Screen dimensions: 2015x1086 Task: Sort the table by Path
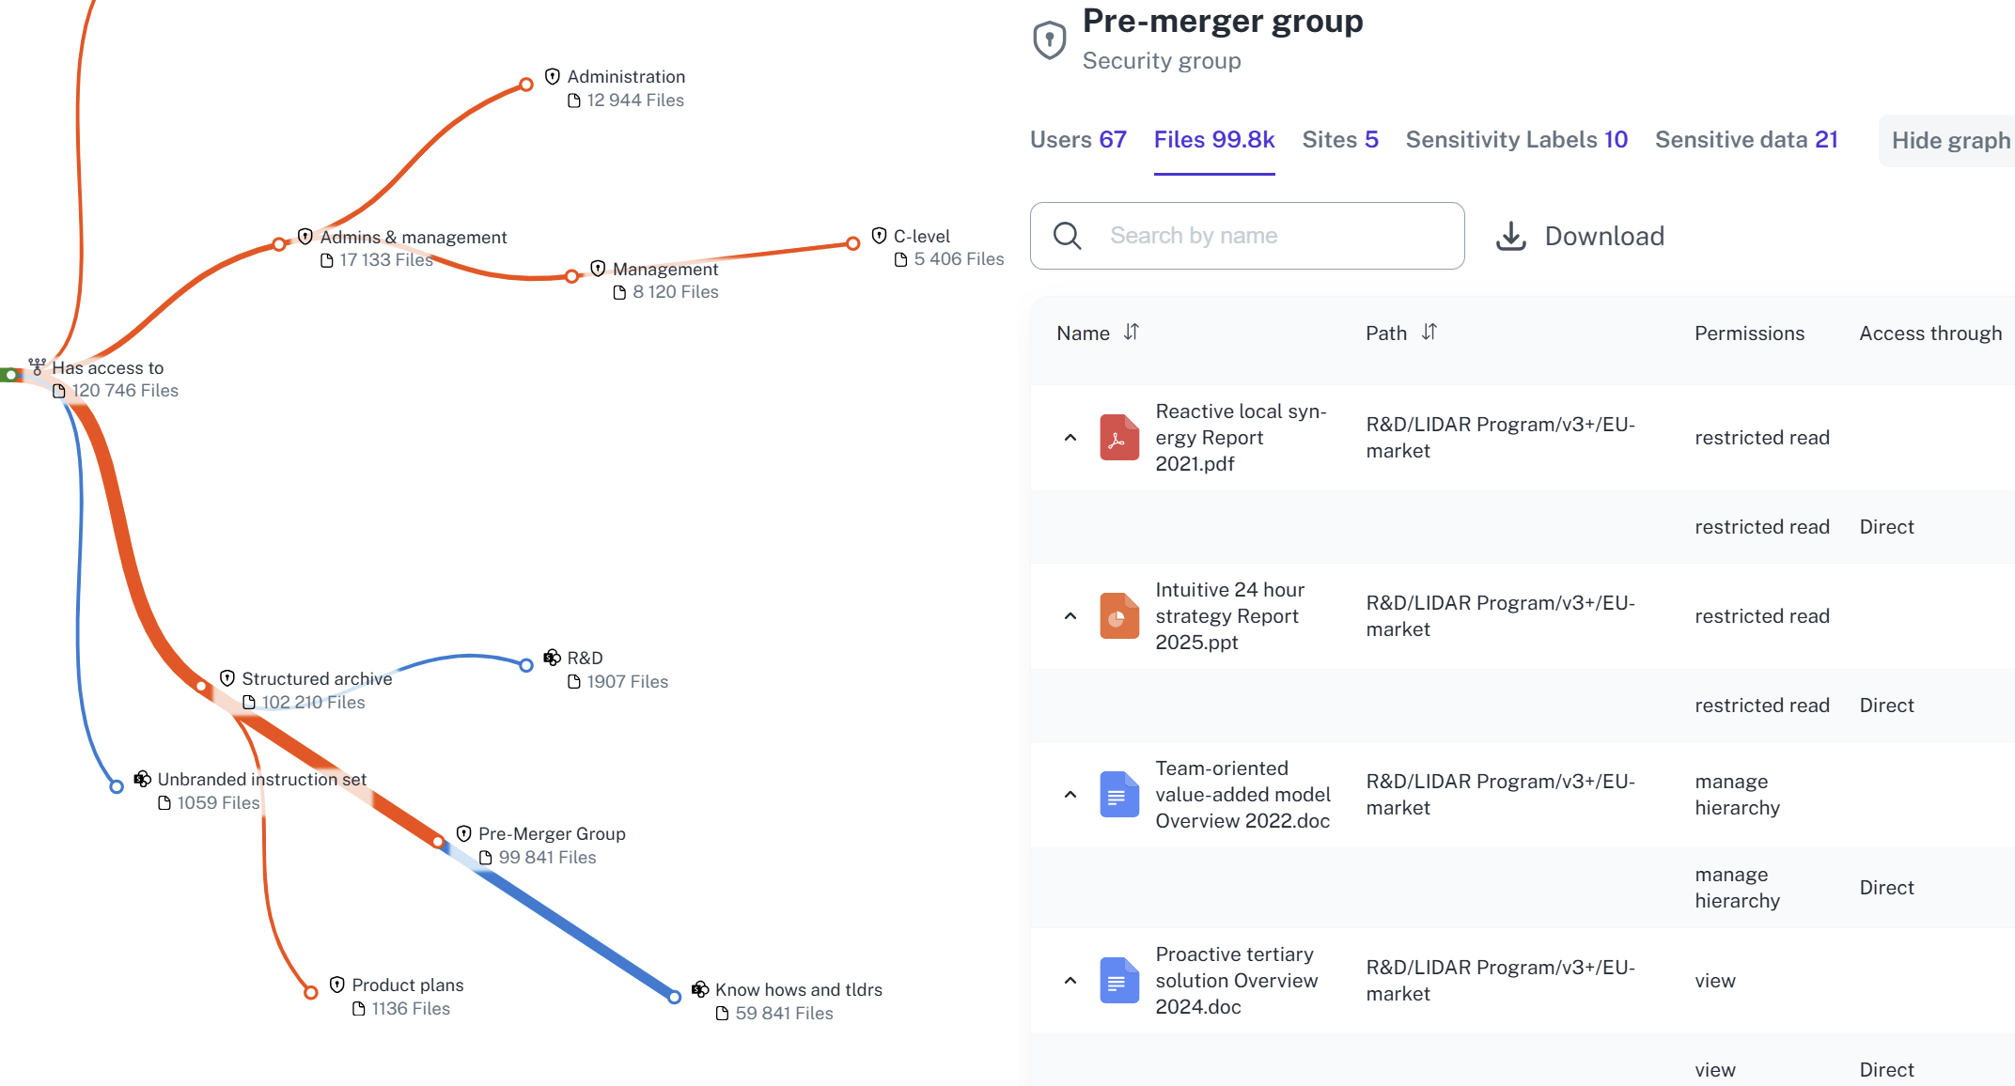(1429, 333)
